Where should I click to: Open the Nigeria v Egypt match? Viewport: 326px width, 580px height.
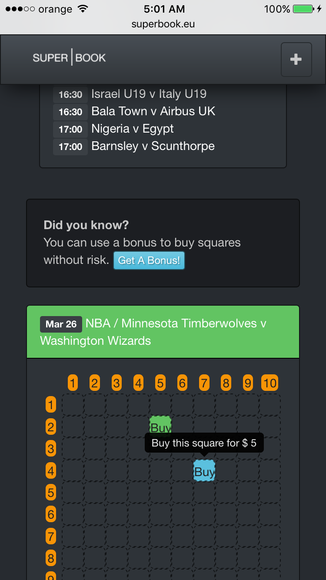pos(133,129)
